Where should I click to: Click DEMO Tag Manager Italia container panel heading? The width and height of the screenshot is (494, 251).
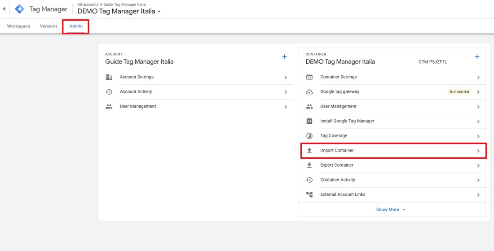pyautogui.click(x=340, y=62)
